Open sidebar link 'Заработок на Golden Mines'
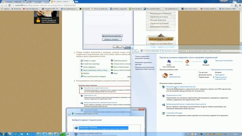The width and height of the screenshot is (242, 136). [161, 44]
